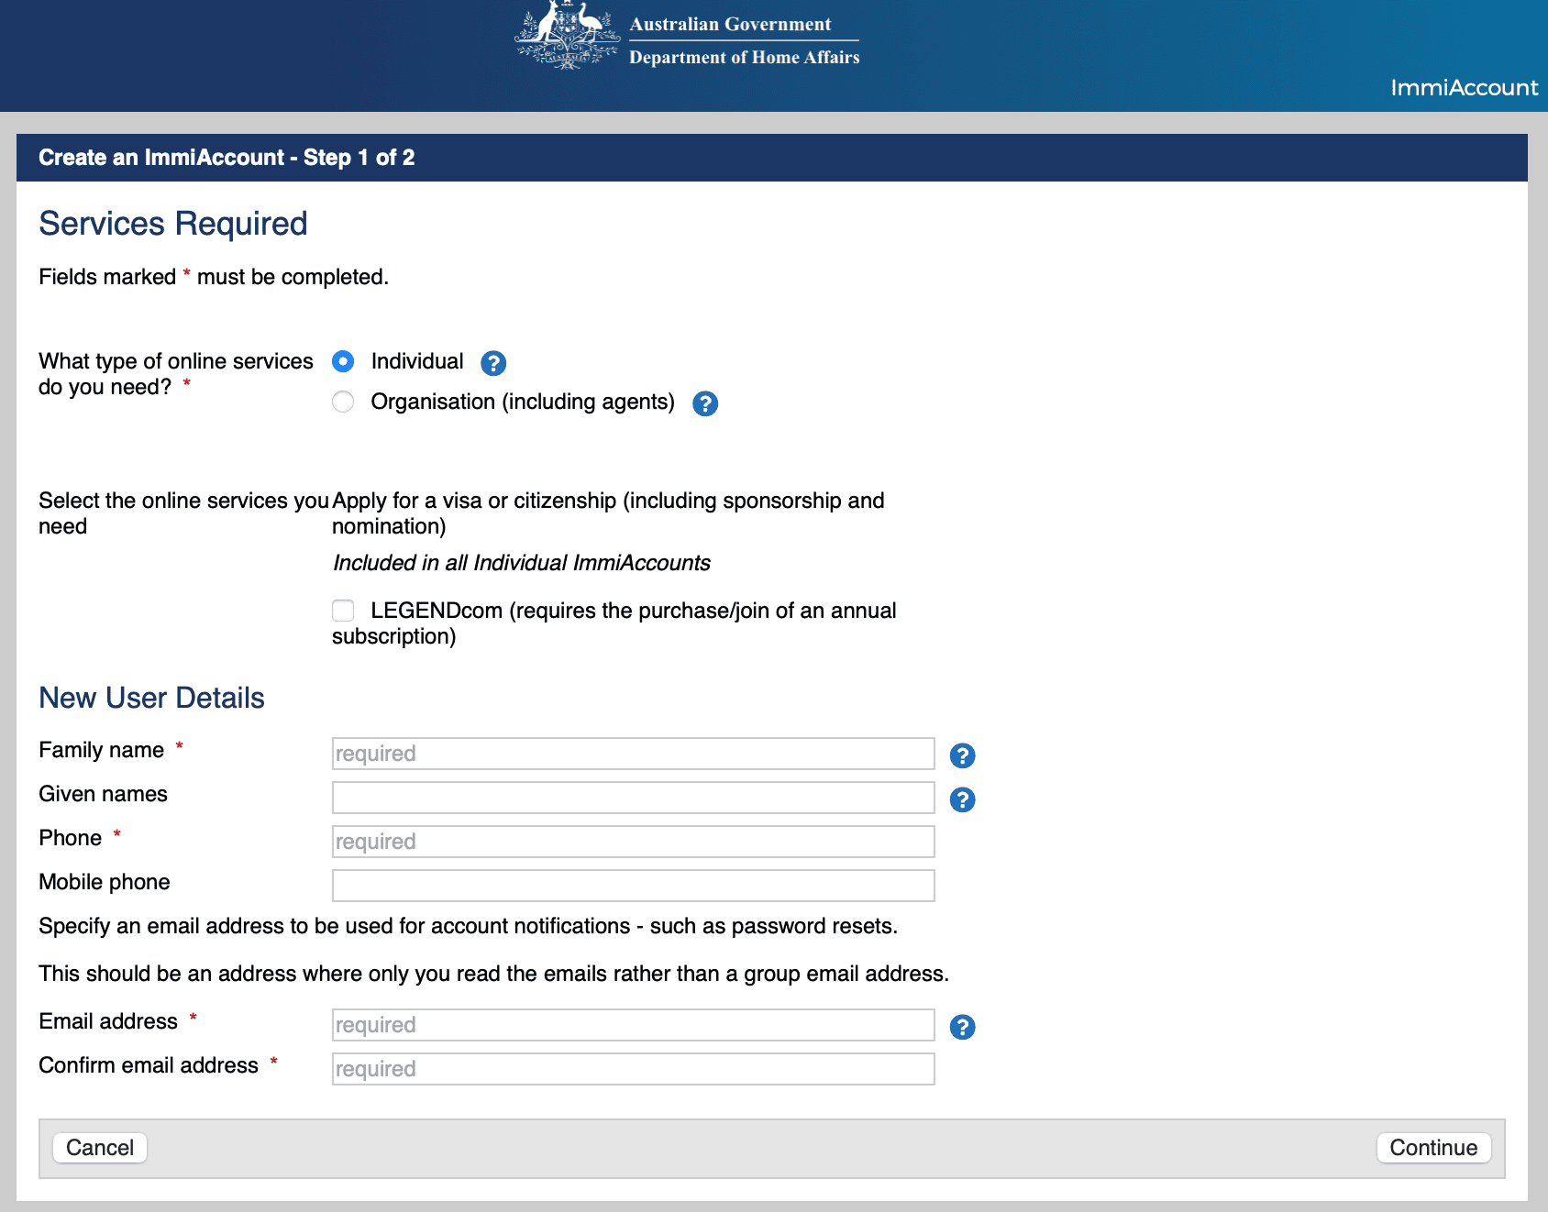
Task: Click the ImmiAccount header text
Action: click(1464, 88)
